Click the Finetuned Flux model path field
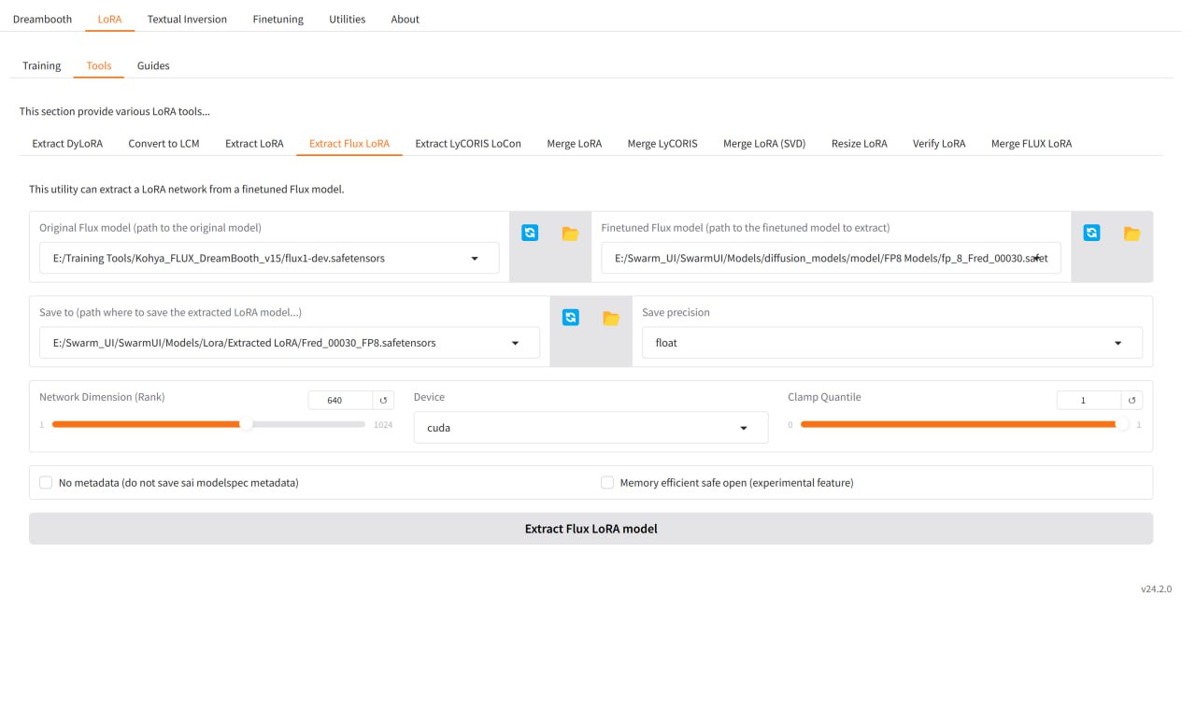This screenshot has height=709, width=1196. point(831,258)
